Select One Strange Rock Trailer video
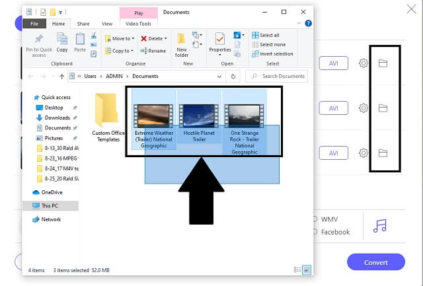 (244, 116)
